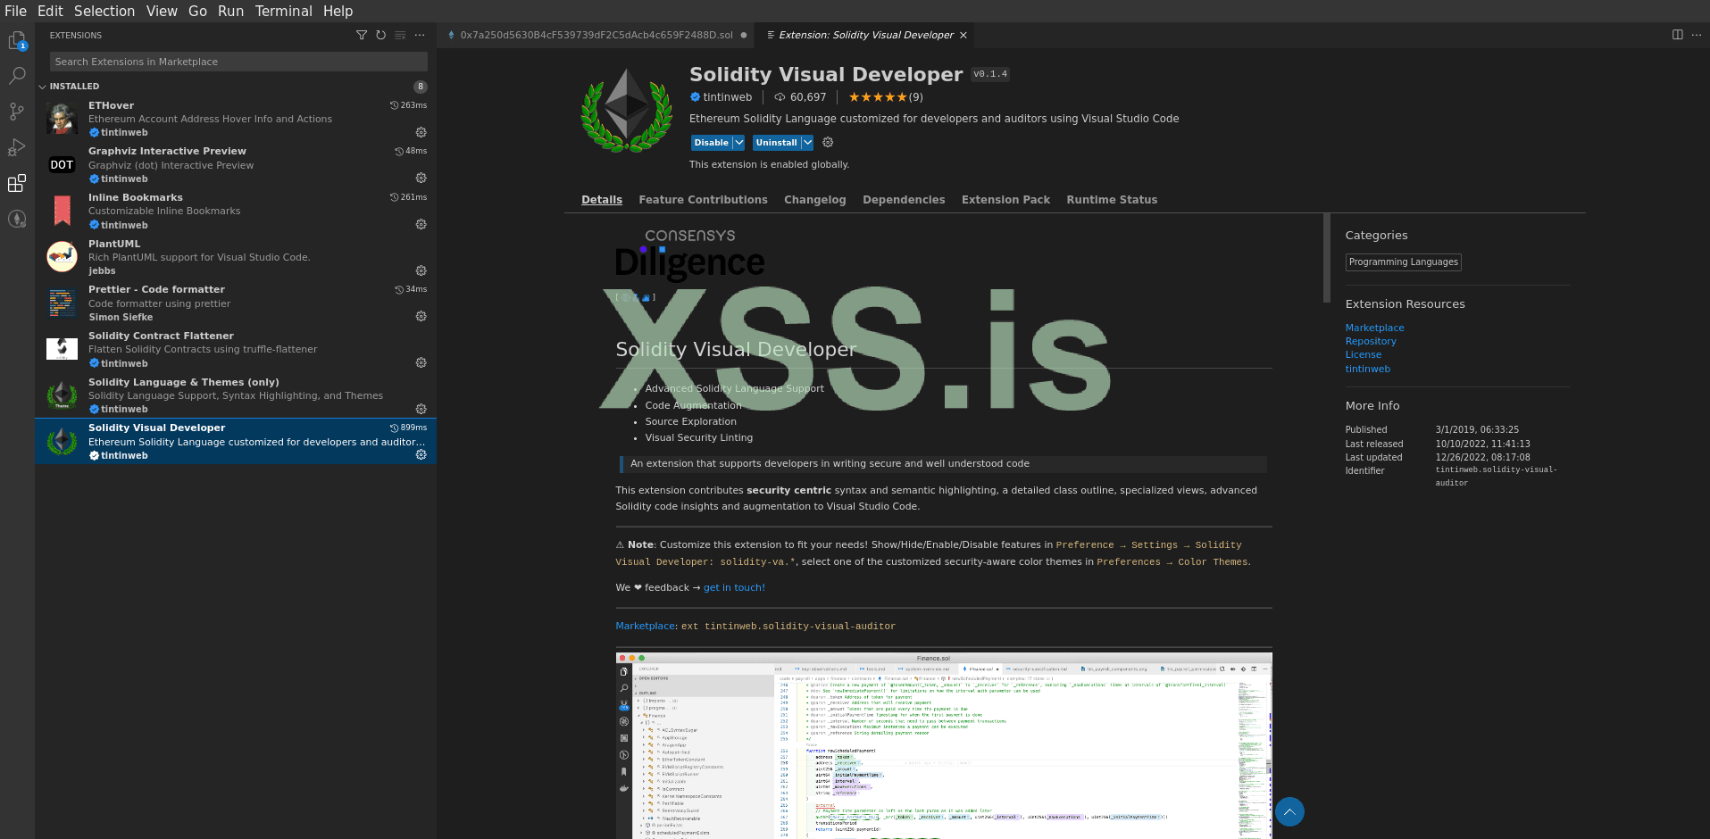Open manage gear for ETHover extension
The image size is (1710, 839).
(421, 132)
